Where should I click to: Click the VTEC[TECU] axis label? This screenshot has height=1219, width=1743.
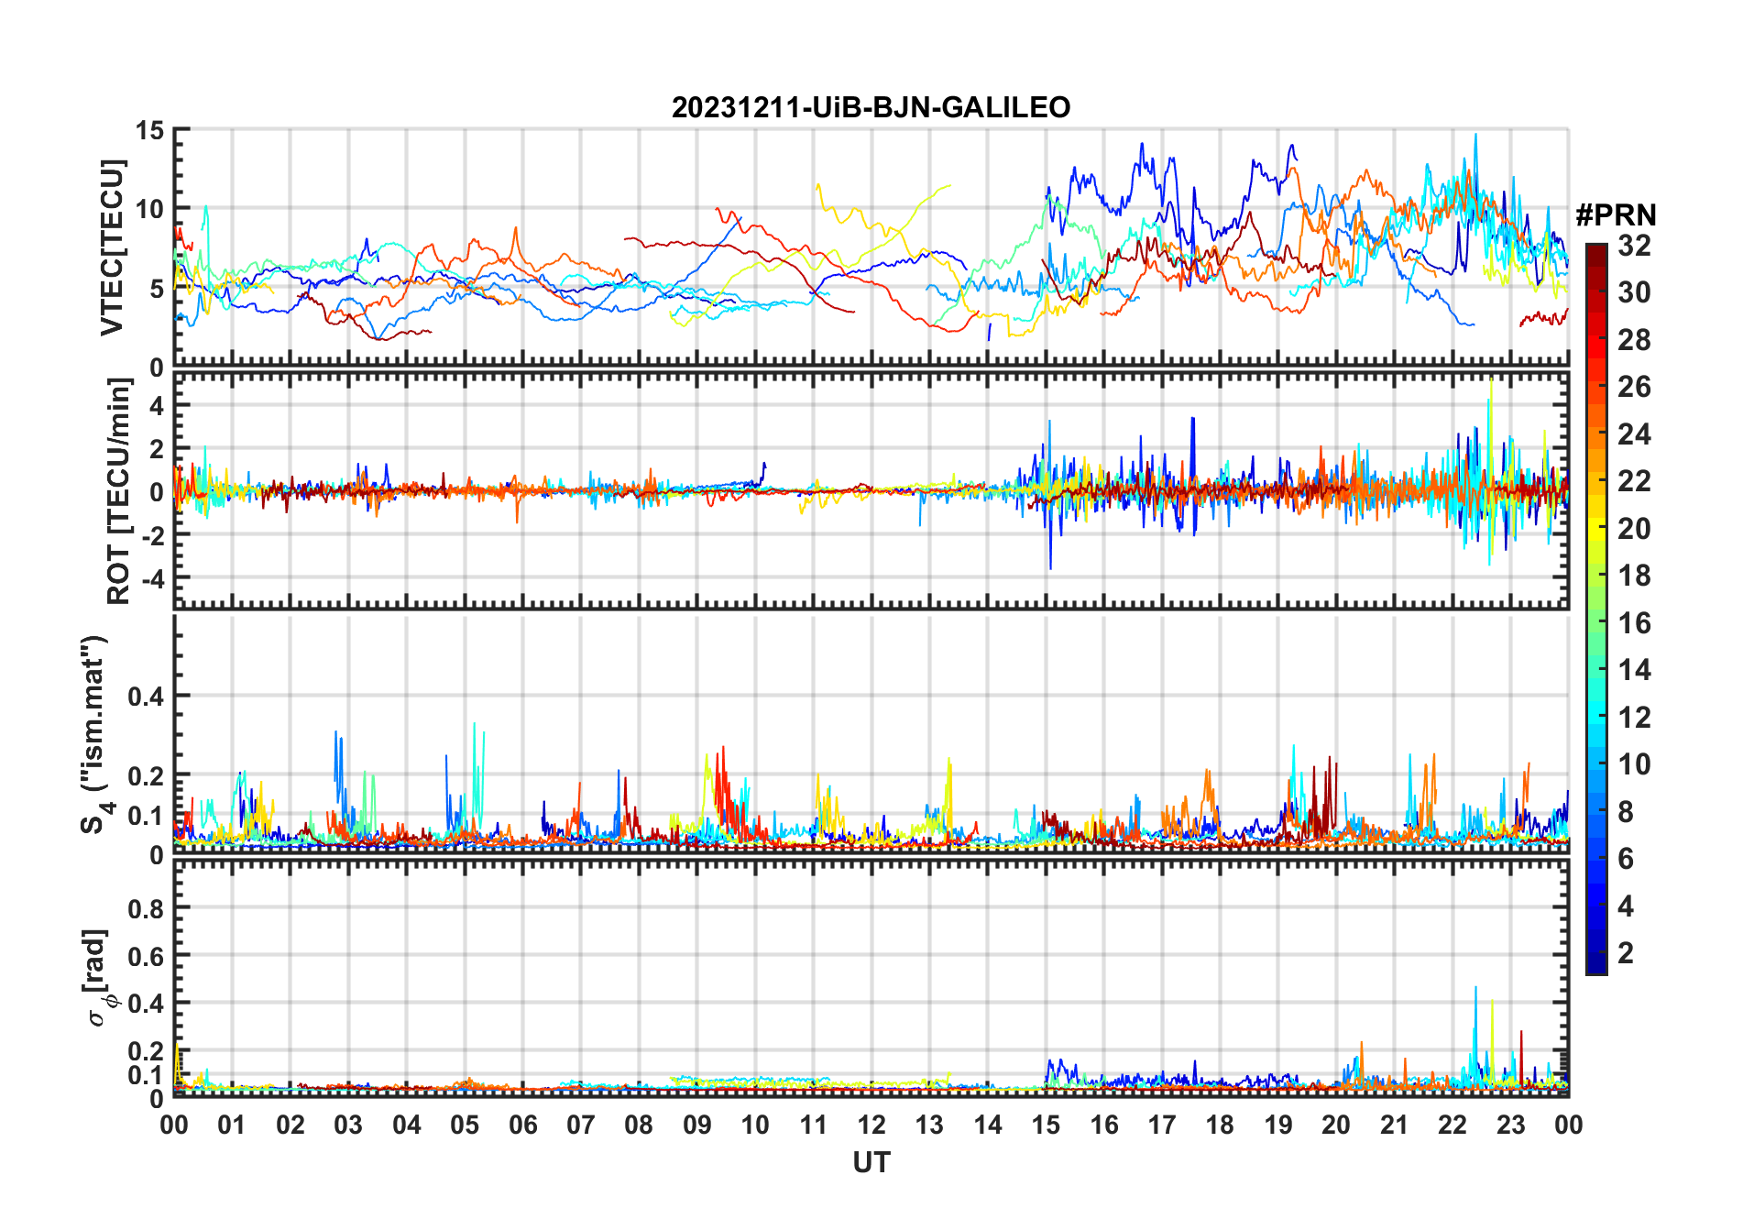112,247
